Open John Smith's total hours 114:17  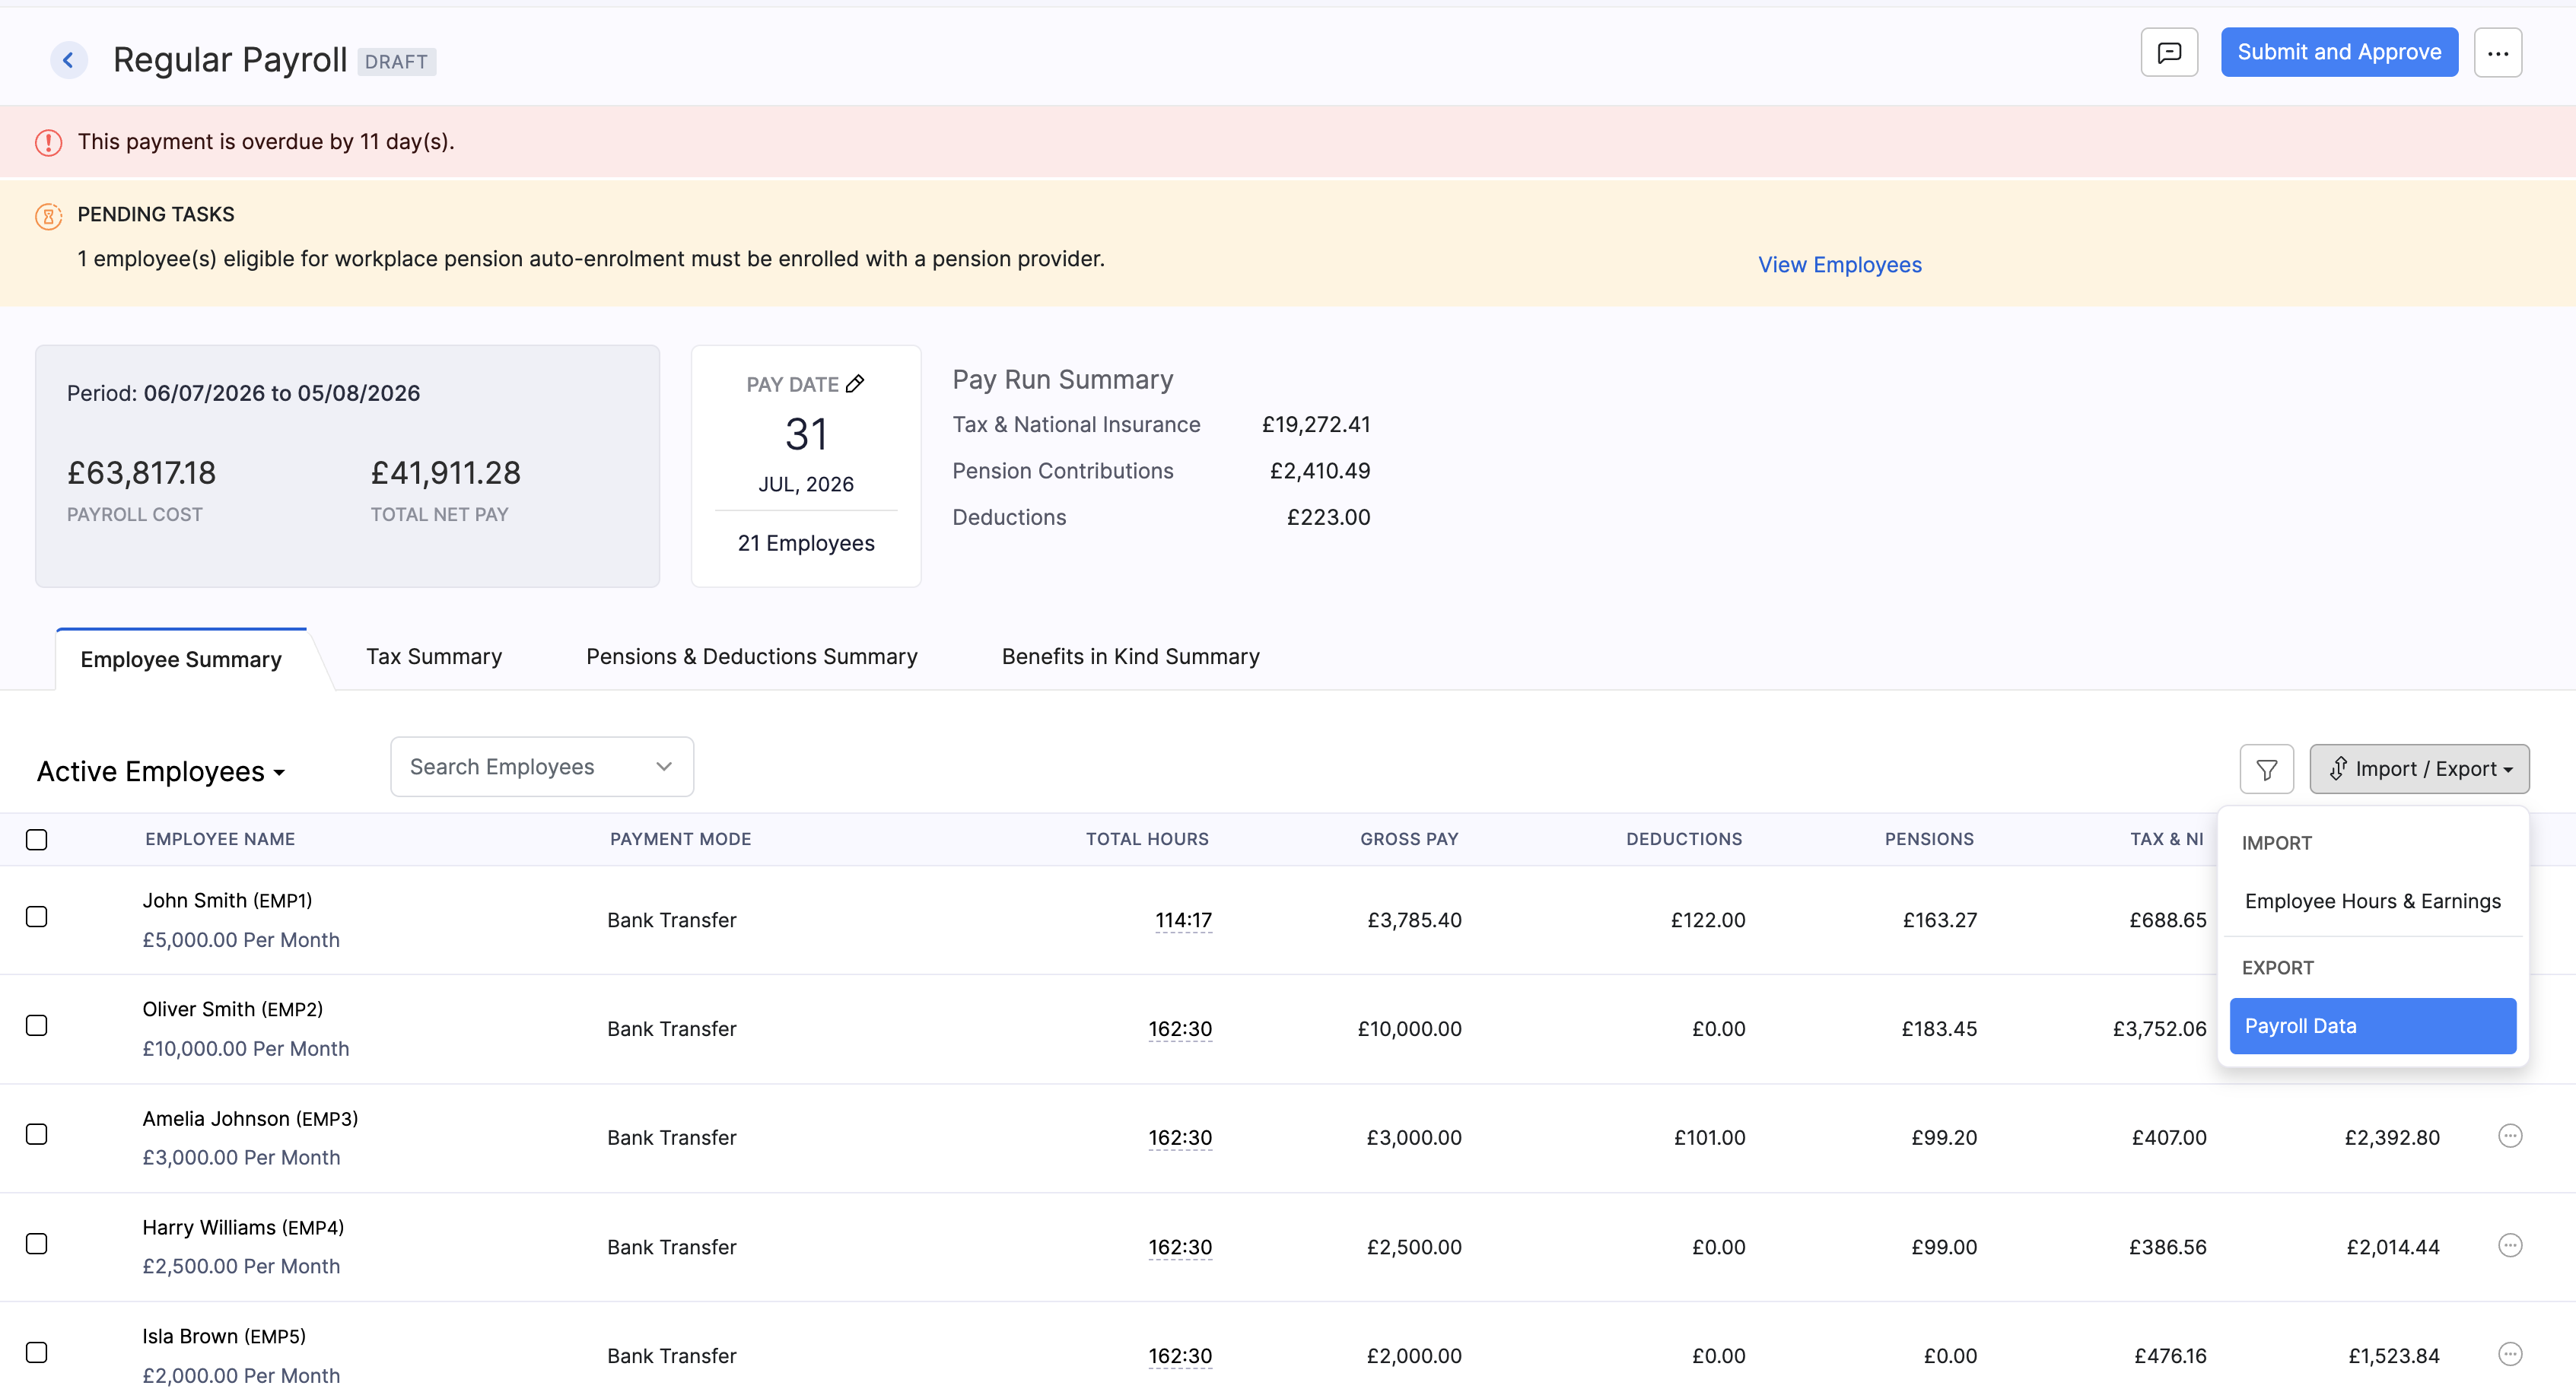point(1183,920)
